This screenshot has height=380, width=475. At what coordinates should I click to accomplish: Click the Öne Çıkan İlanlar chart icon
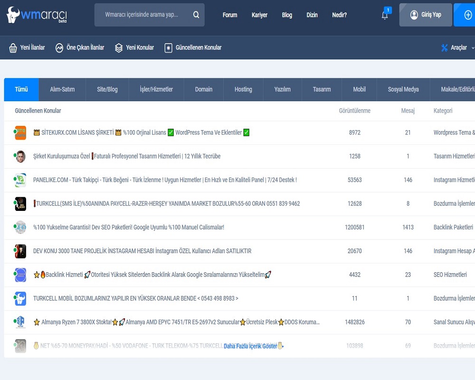(59, 48)
